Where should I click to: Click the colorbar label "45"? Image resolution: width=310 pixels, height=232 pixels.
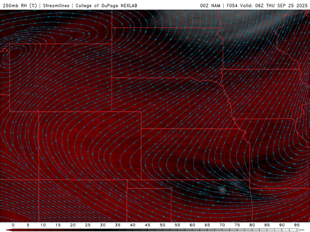148,225
